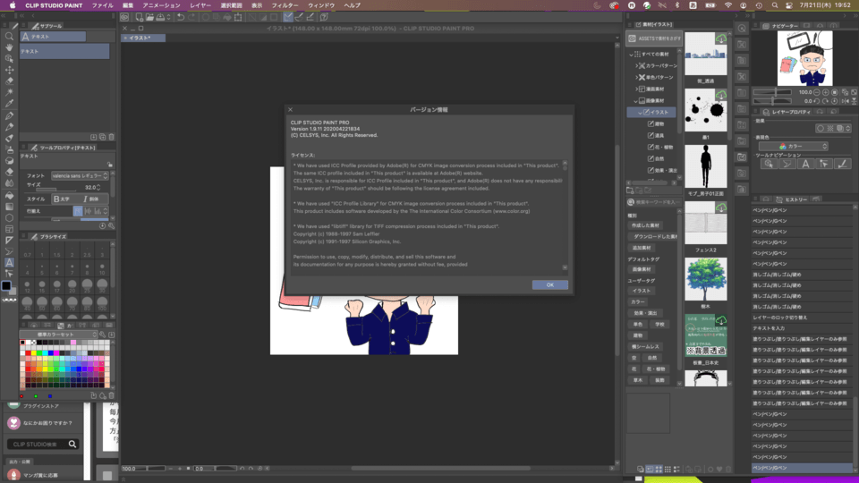Select the Frame border tool
Screen dimensions: 859x483
point(9,229)
